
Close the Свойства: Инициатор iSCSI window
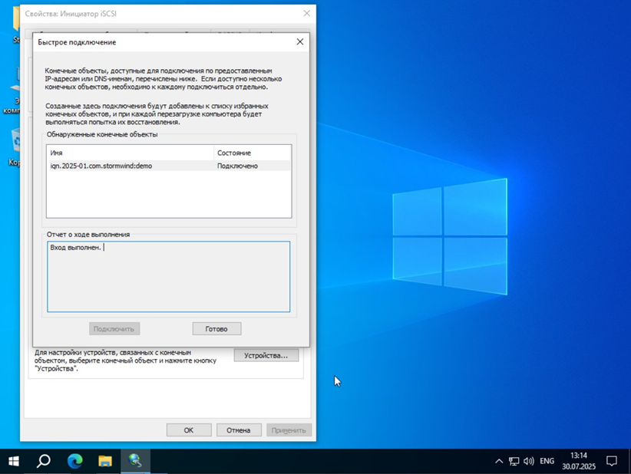coord(306,13)
